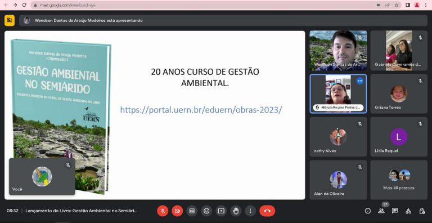The image size is (432, 223).
Task: Open the emoji reactions button
Action: tap(206, 211)
